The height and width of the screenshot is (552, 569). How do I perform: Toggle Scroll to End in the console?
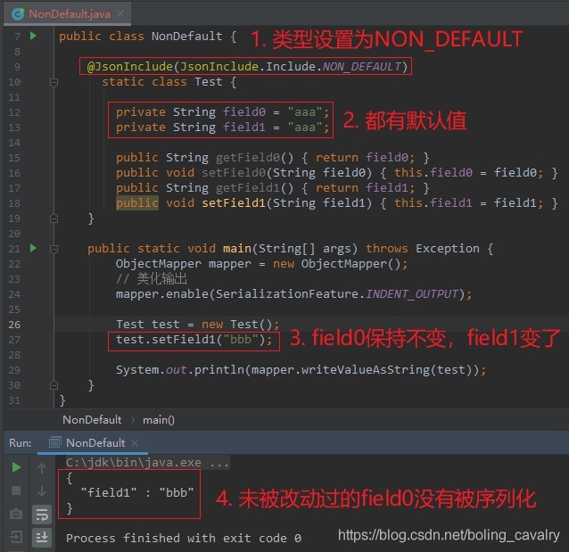(42, 538)
